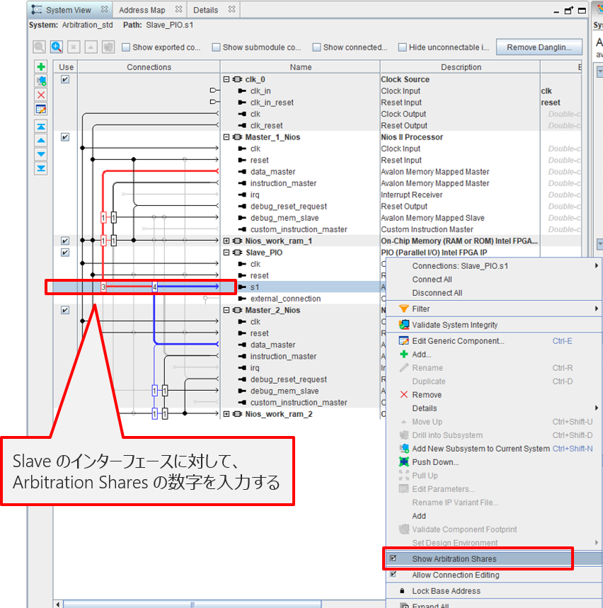603x608 pixels.
Task: Click the add new subsystem sidebar icon
Action: click(41, 81)
